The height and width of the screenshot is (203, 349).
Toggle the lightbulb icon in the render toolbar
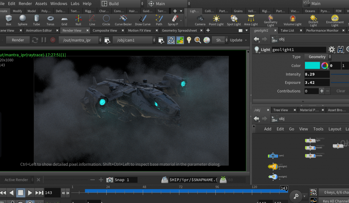click(189, 40)
